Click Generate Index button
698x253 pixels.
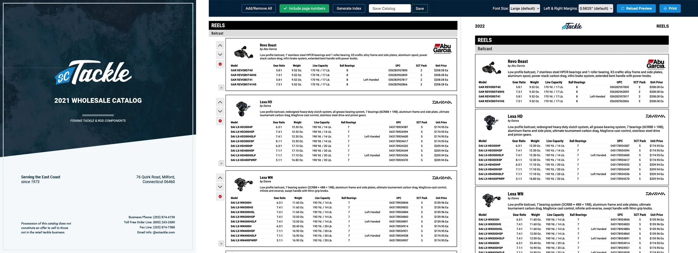[x=349, y=9]
